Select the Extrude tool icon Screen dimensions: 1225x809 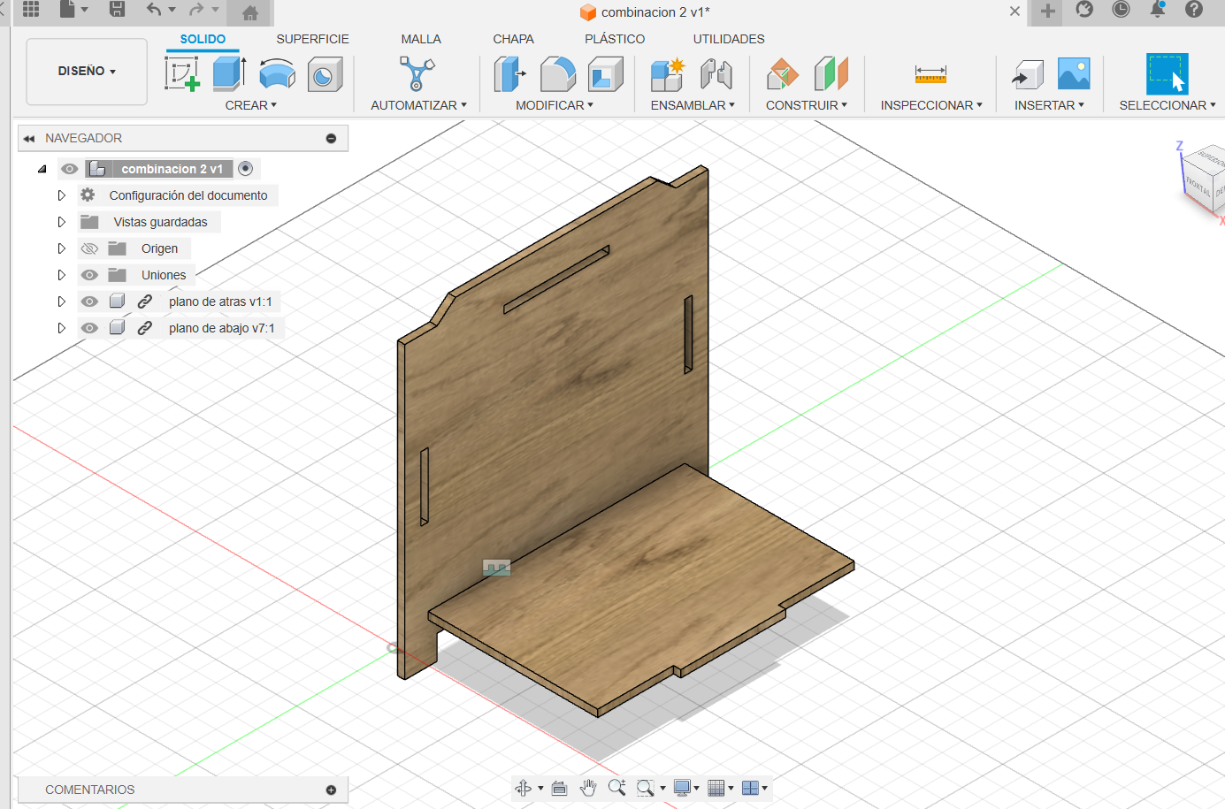point(229,73)
